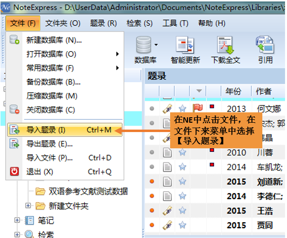This screenshot has height=238, width=287.
Task: Expand the 笔记 tree node
Action: (x=17, y=220)
